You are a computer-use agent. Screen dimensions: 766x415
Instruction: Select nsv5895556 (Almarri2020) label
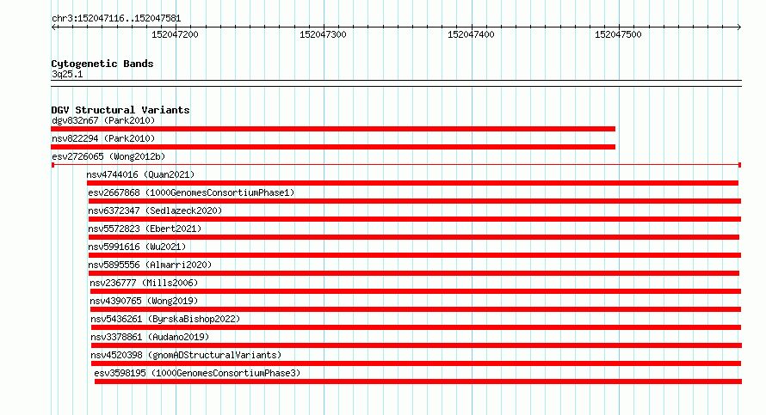click(x=150, y=265)
